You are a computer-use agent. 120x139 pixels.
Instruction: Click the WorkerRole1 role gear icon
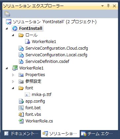(x=27, y=42)
